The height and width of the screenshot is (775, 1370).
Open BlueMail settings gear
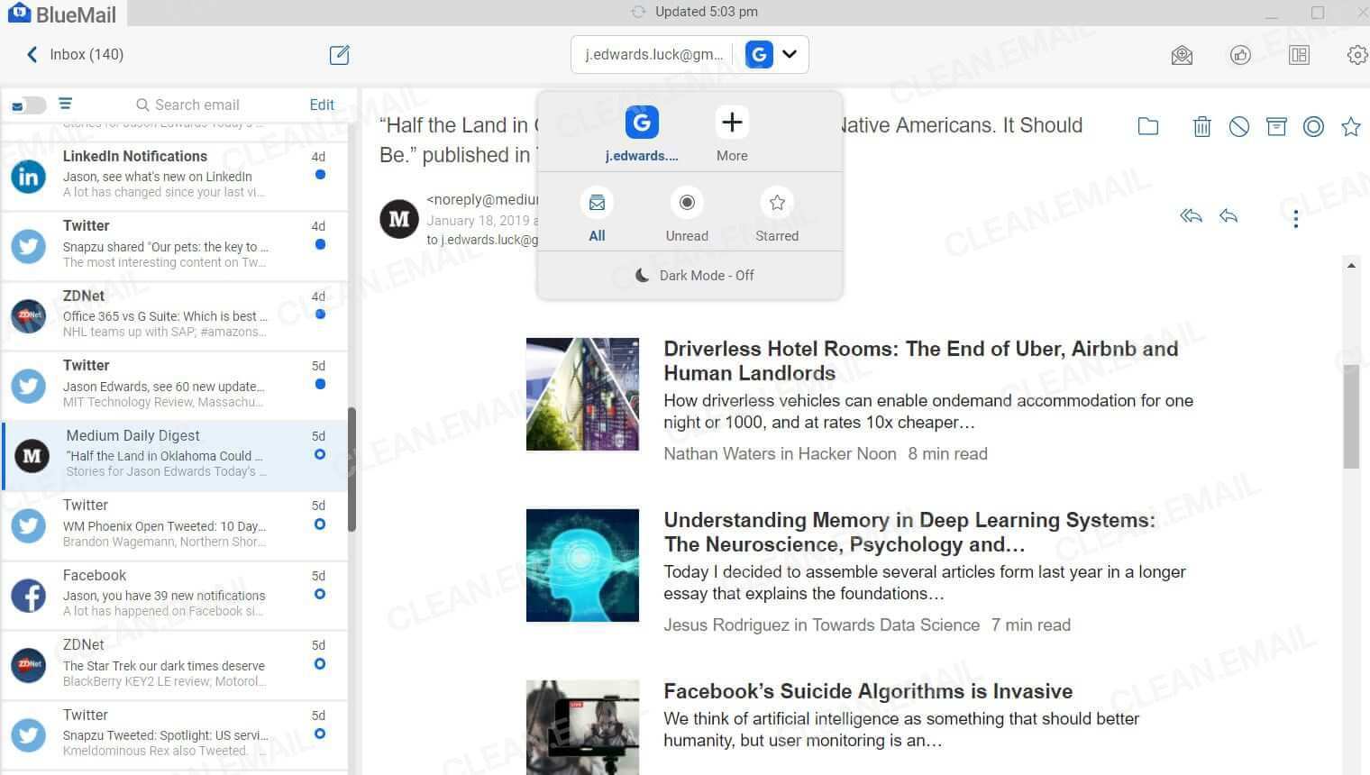pyautogui.click(x=1357, y=55)
